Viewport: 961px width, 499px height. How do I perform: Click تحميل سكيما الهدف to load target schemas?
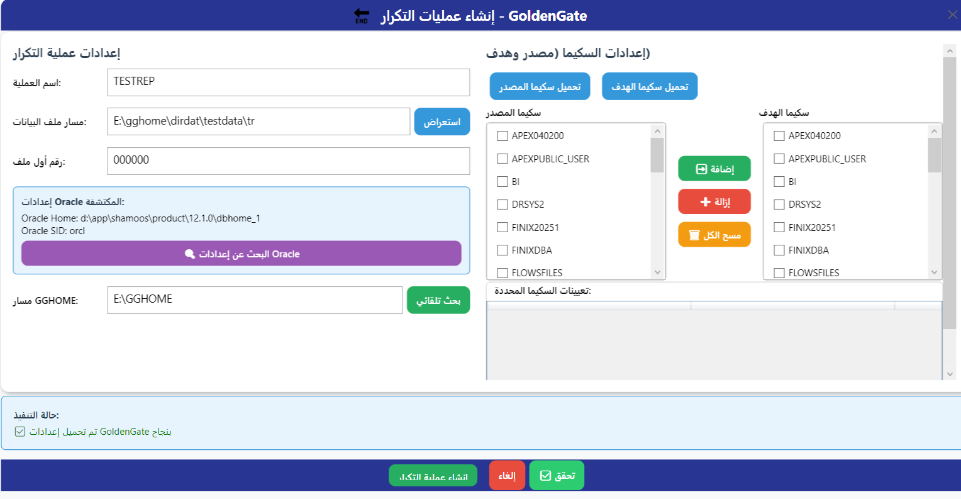coord(650,86)
